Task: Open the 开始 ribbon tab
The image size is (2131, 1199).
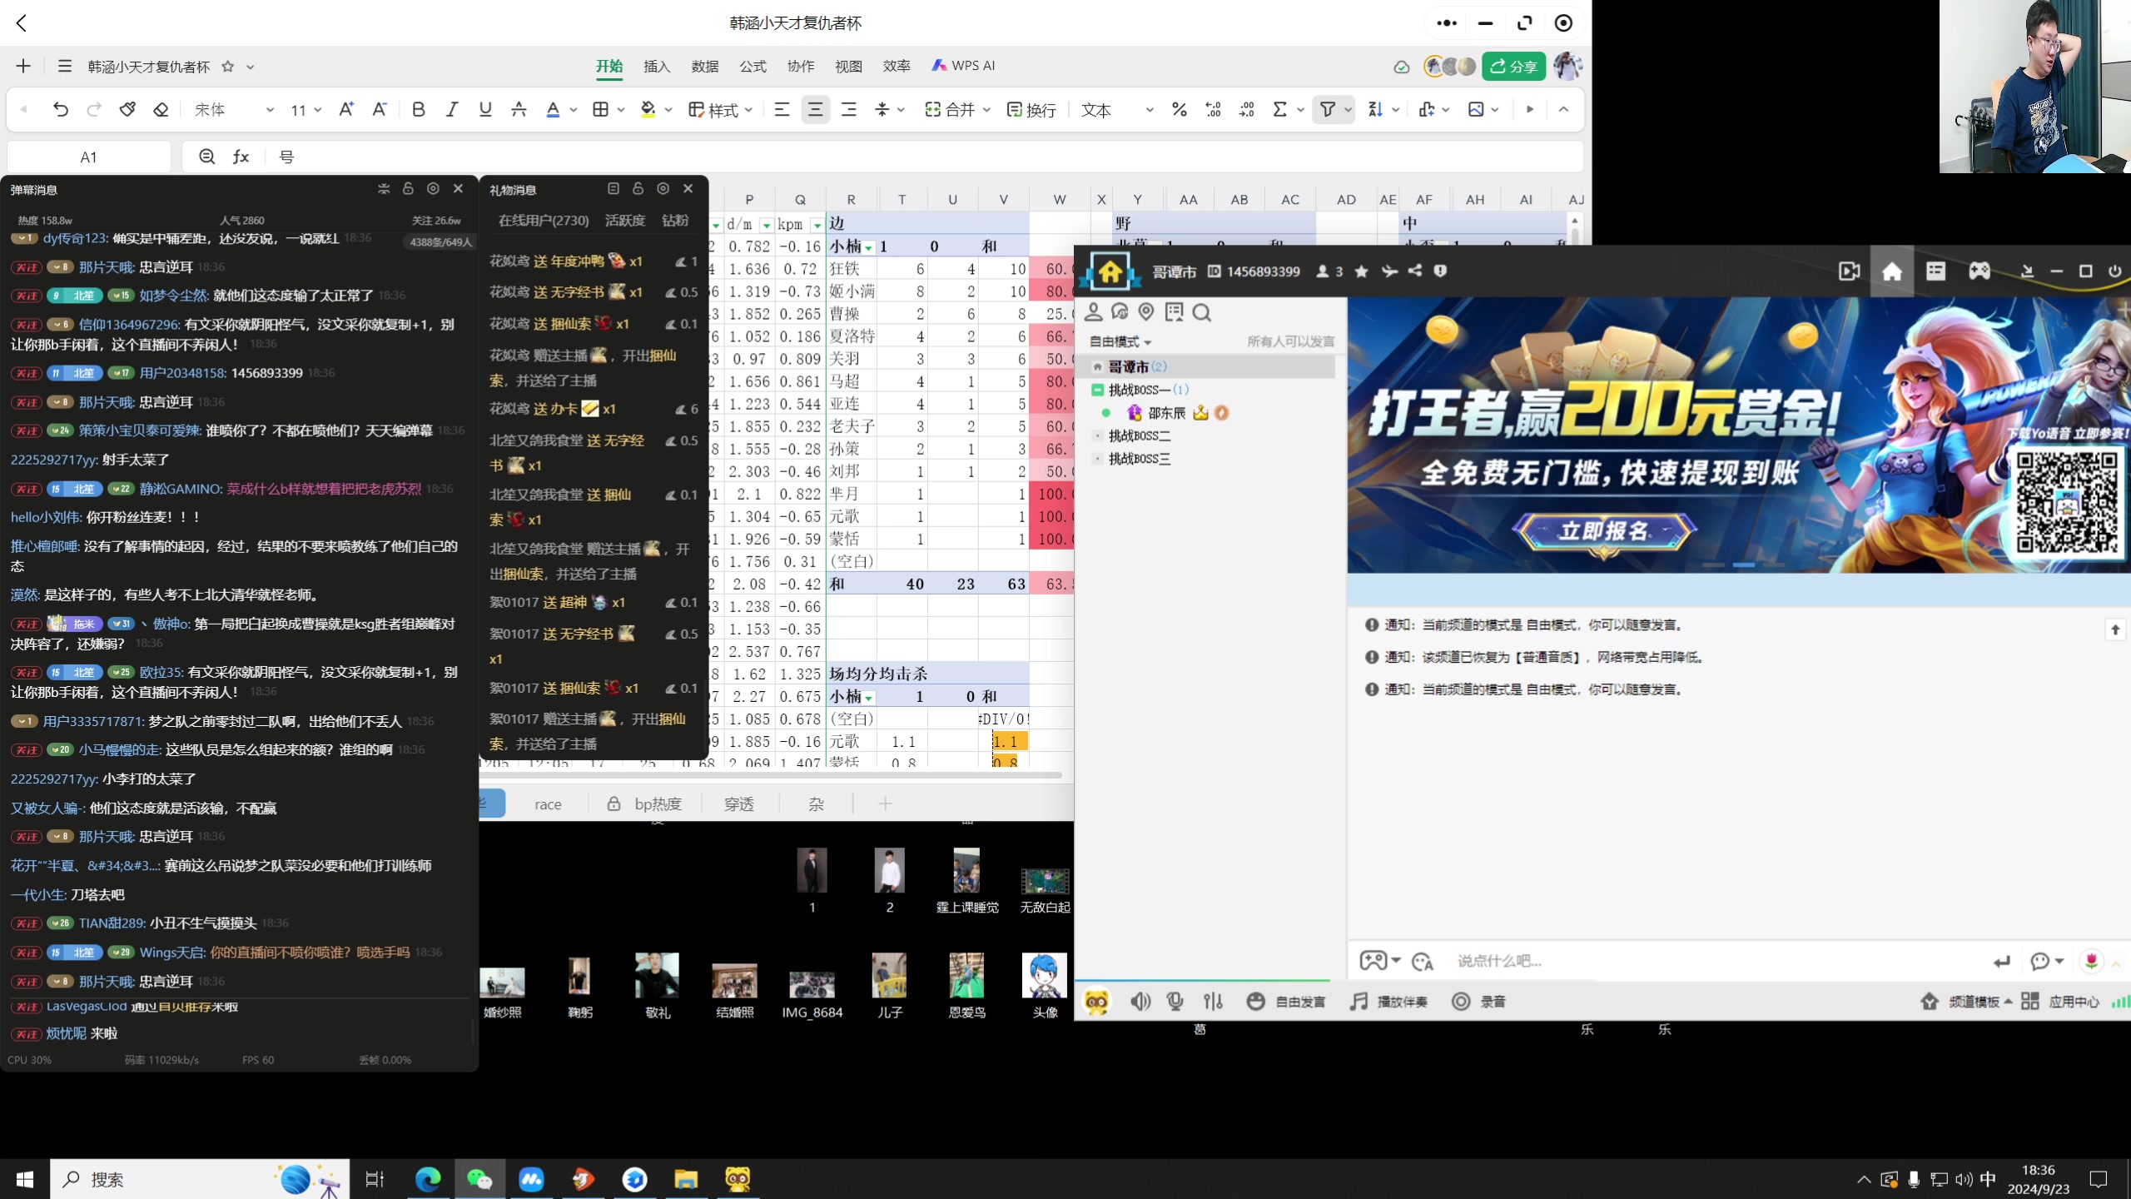Action: tap(609, 67)
